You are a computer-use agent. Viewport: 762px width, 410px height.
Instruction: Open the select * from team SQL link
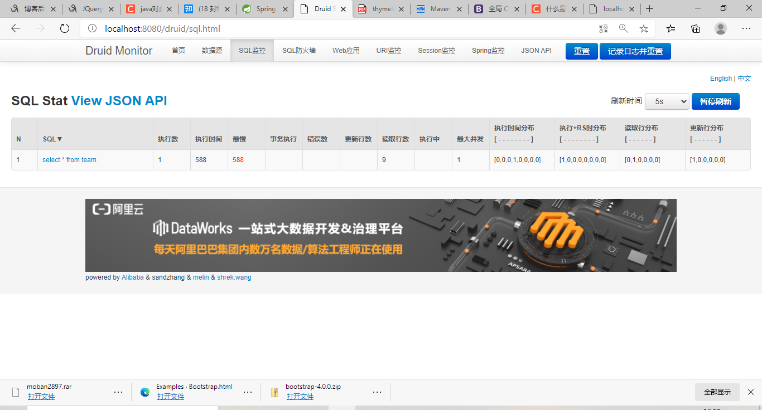69,160
